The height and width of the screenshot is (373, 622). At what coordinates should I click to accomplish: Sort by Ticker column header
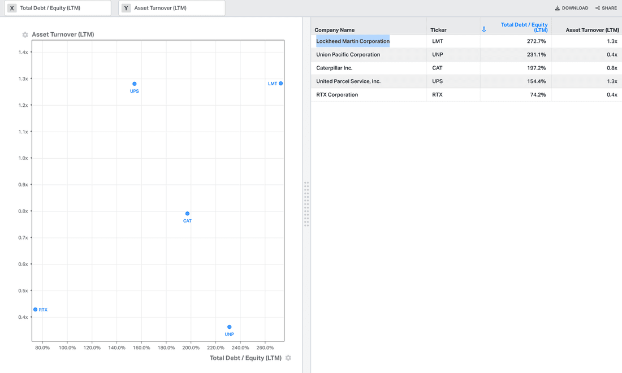(x=438, y=30)
